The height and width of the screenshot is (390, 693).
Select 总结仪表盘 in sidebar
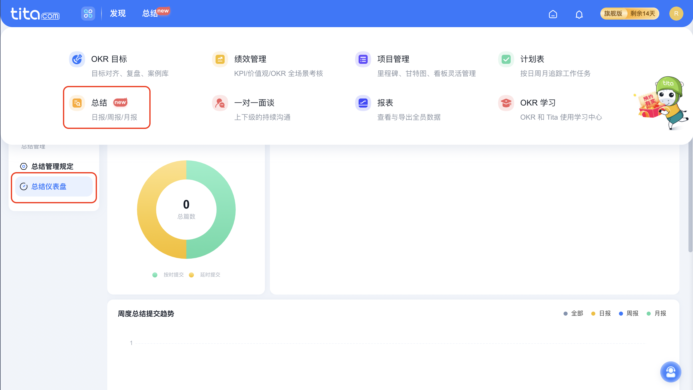click(54, 186)
